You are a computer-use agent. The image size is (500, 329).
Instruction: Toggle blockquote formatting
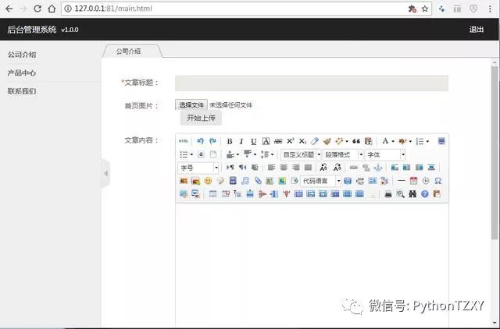356,141
